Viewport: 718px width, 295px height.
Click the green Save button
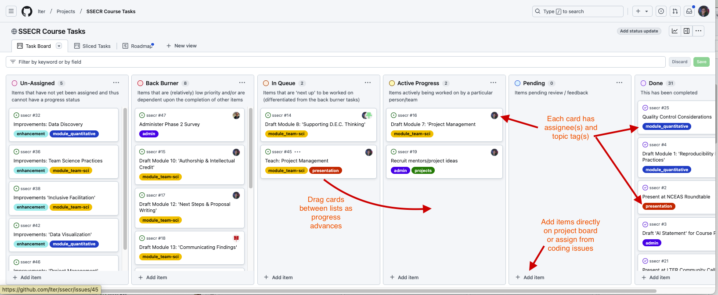coord(701,62)
